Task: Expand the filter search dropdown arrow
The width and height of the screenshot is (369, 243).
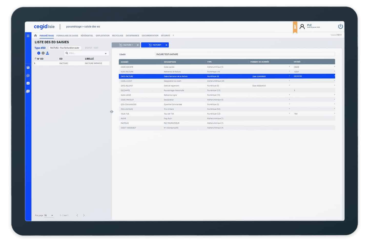Action: point(106,53)
